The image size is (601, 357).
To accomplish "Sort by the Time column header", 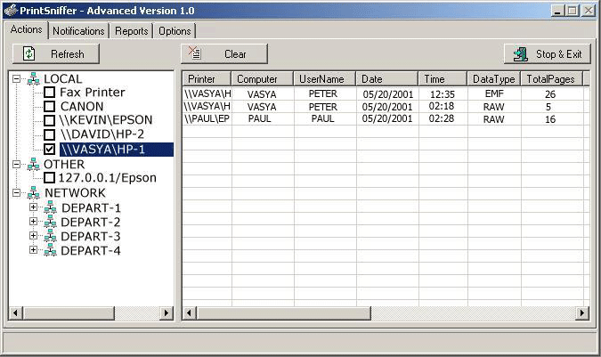I will tap(443, 79).
